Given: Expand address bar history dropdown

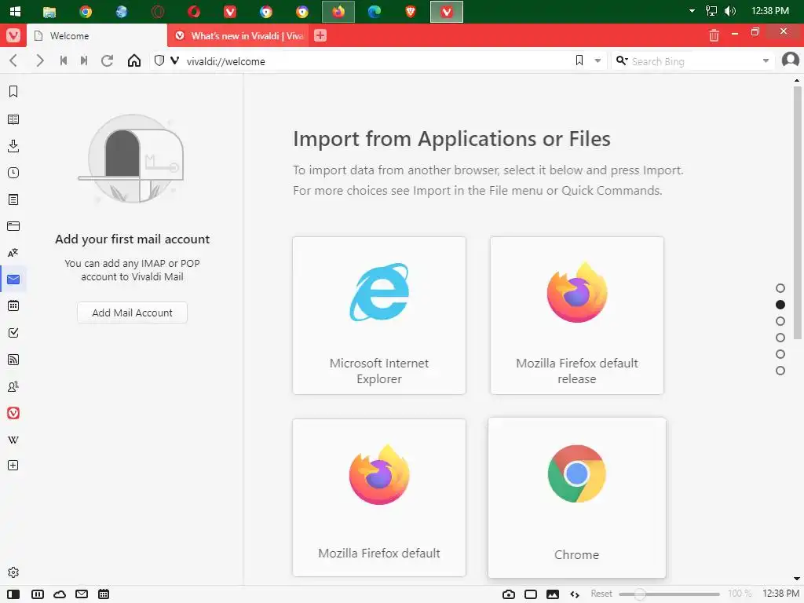Looking at the screenshot, I should click(x=598, y=60).
